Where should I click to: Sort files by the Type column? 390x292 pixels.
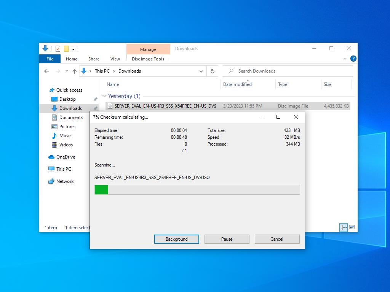[283, 84]
